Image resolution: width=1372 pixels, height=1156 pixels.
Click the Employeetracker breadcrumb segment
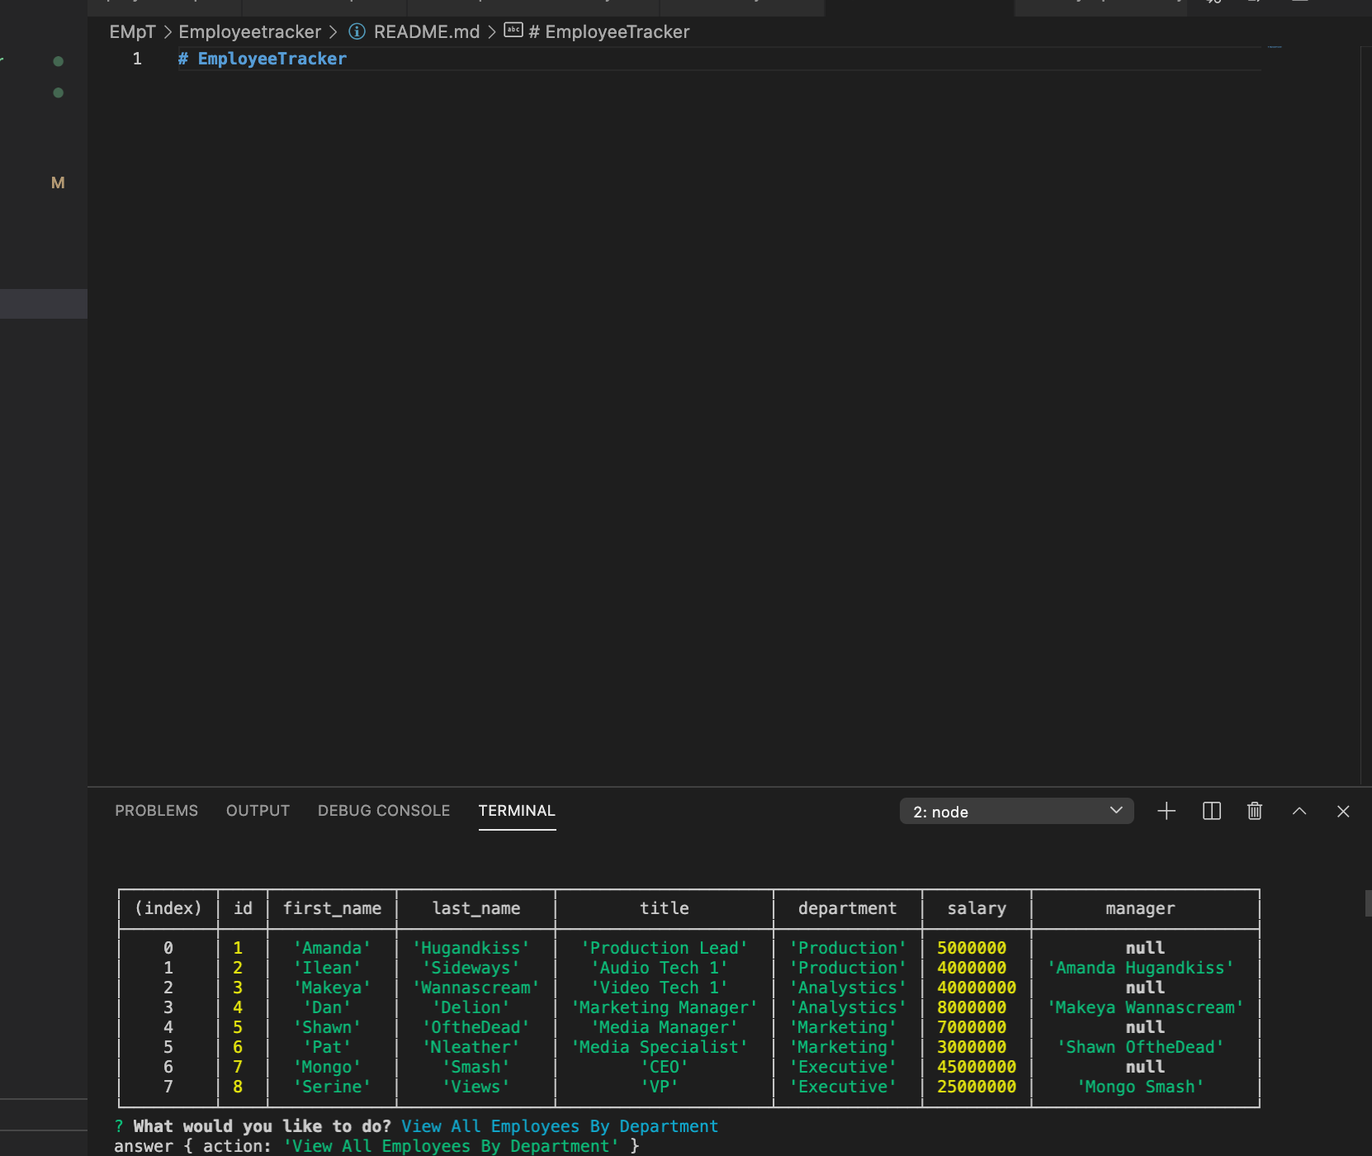pos(250,31)
